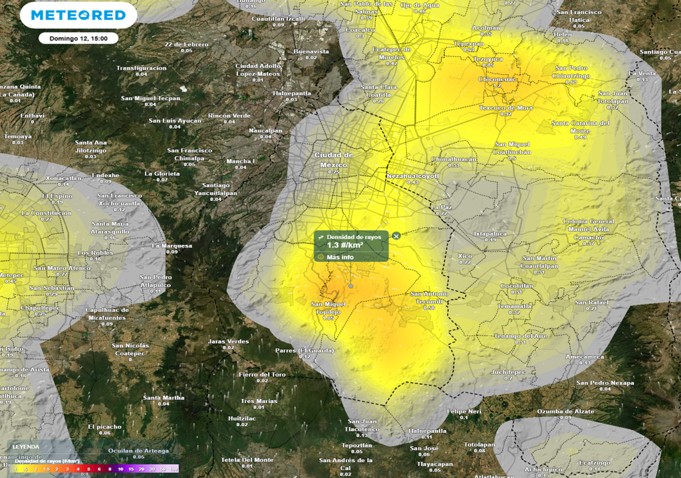Click the 1.3 #/km² density value
This screenshot has width=681, height=478.
340,245
